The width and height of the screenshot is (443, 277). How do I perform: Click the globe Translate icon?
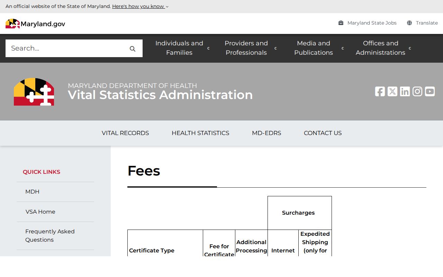409,23
